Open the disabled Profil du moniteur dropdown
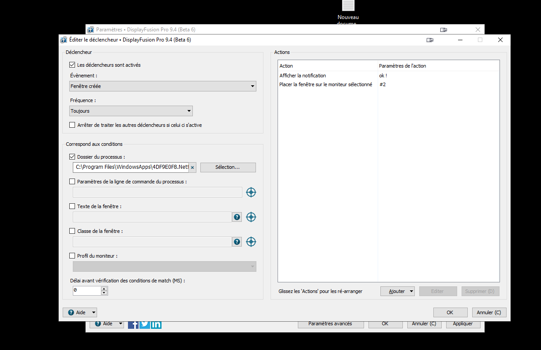The height and width of the screenshot is (350, 541). coord(164,266)
